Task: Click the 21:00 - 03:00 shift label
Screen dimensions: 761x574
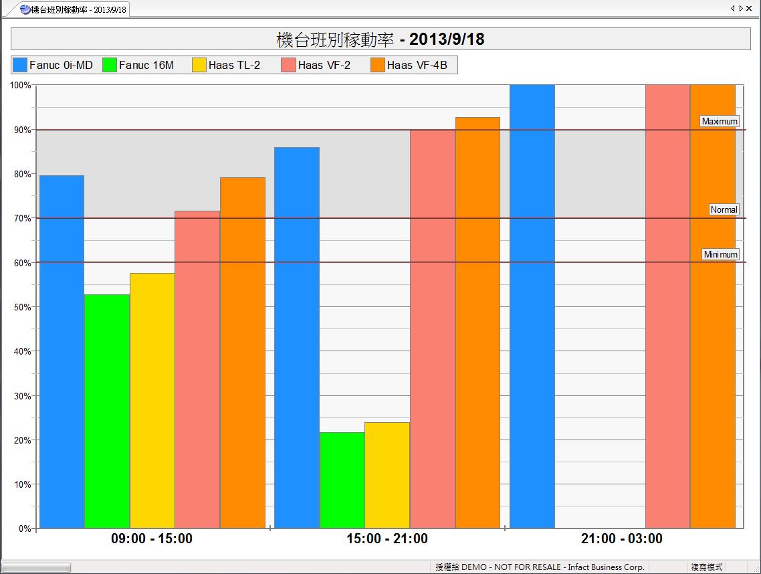Action: pos(622,539)
